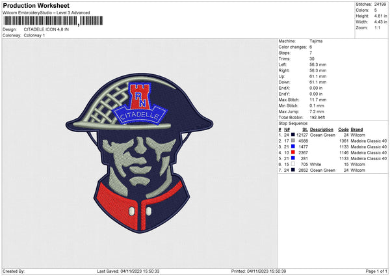This screenshot has width=390, height=276.
Task: Click the 'Stop Sequence:' heading
Action: 293,123
